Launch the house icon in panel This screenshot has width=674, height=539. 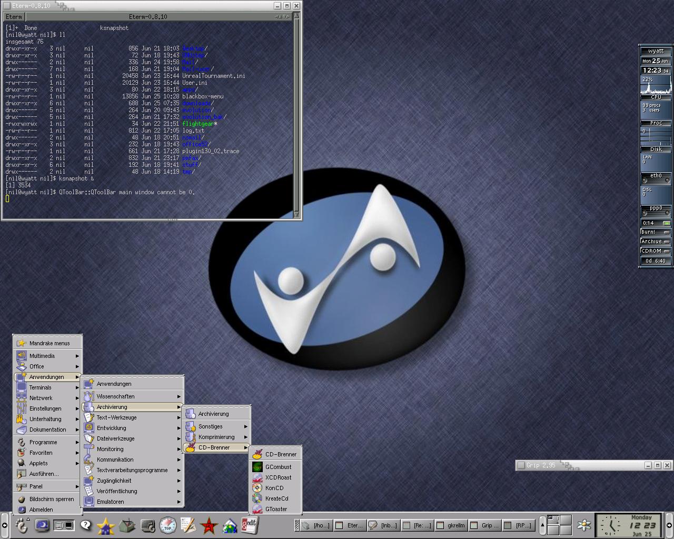pos(230,525)
